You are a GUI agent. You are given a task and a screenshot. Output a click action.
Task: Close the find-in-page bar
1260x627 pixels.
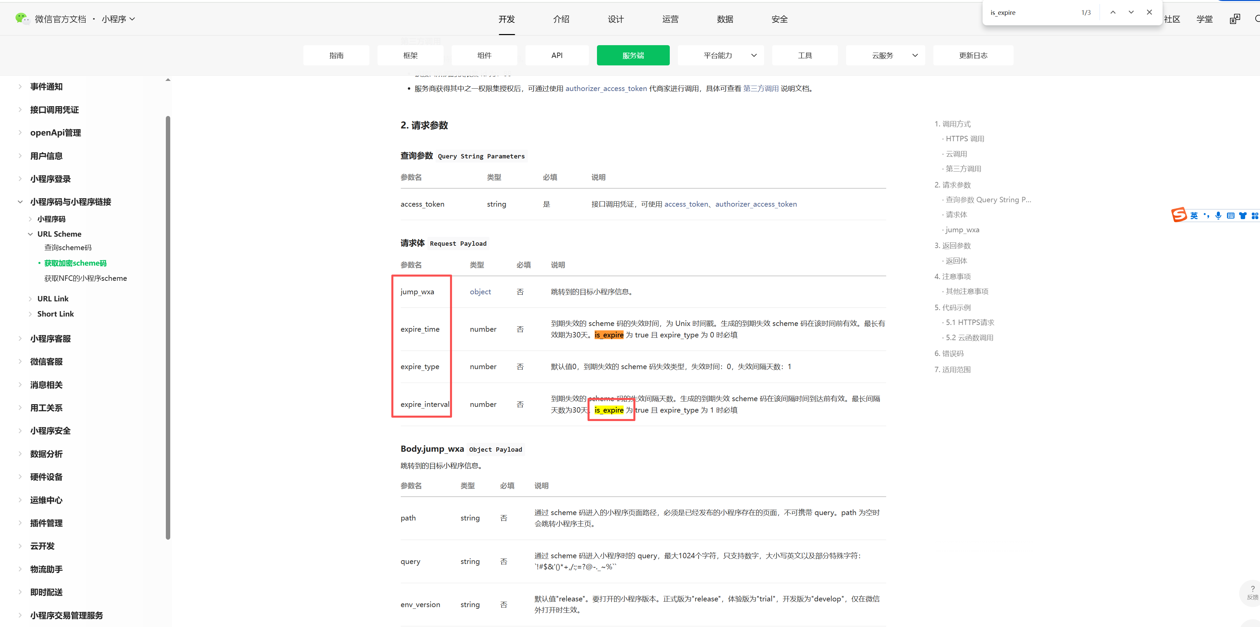click(x=1149, y=12)
